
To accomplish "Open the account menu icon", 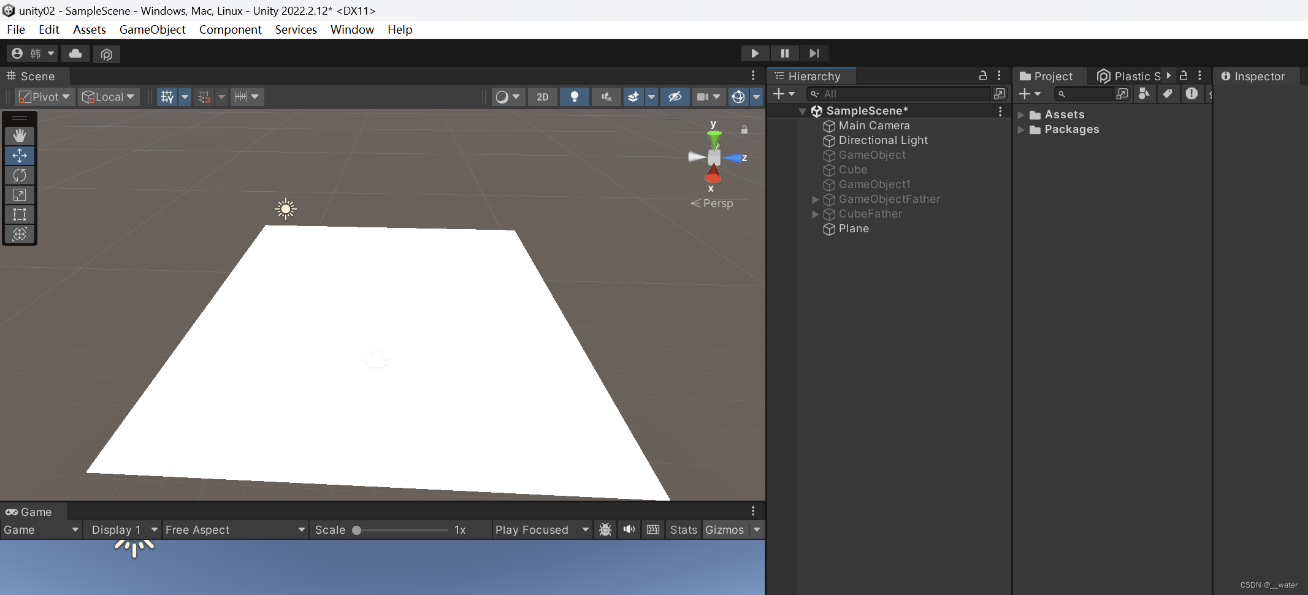I will [x=33, y=54].
